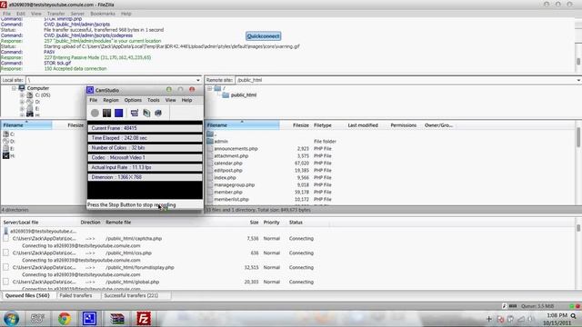Switch to Failed transfers tab
582x327 pixels.
tap(75, 296)
